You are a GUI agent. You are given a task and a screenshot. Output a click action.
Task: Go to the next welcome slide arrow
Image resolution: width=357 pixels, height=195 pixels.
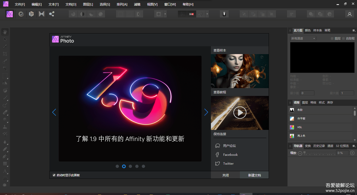tap(206, 112)
